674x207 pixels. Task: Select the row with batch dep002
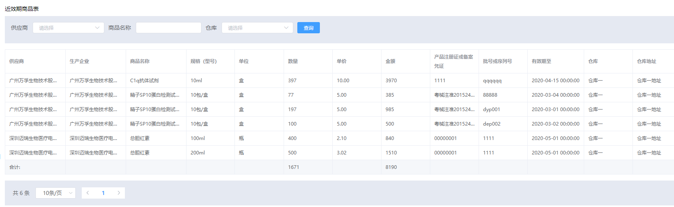(492, 124)
